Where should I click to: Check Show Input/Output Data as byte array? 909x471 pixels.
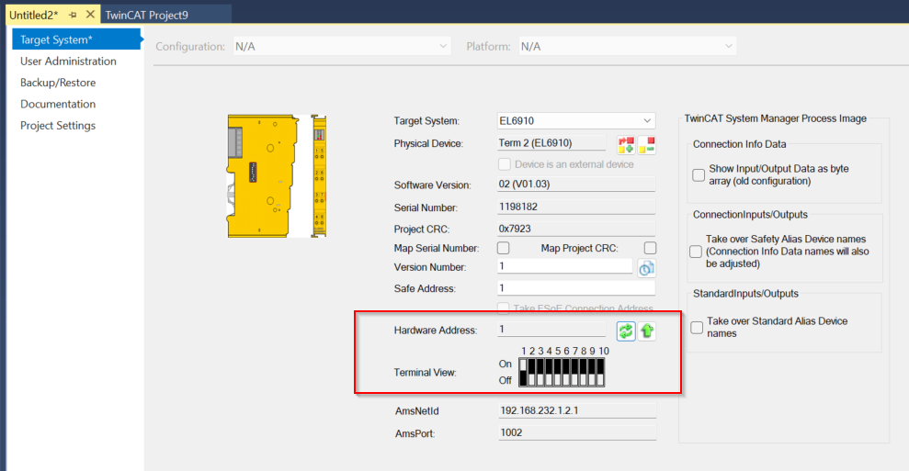[x=699, y=175]
